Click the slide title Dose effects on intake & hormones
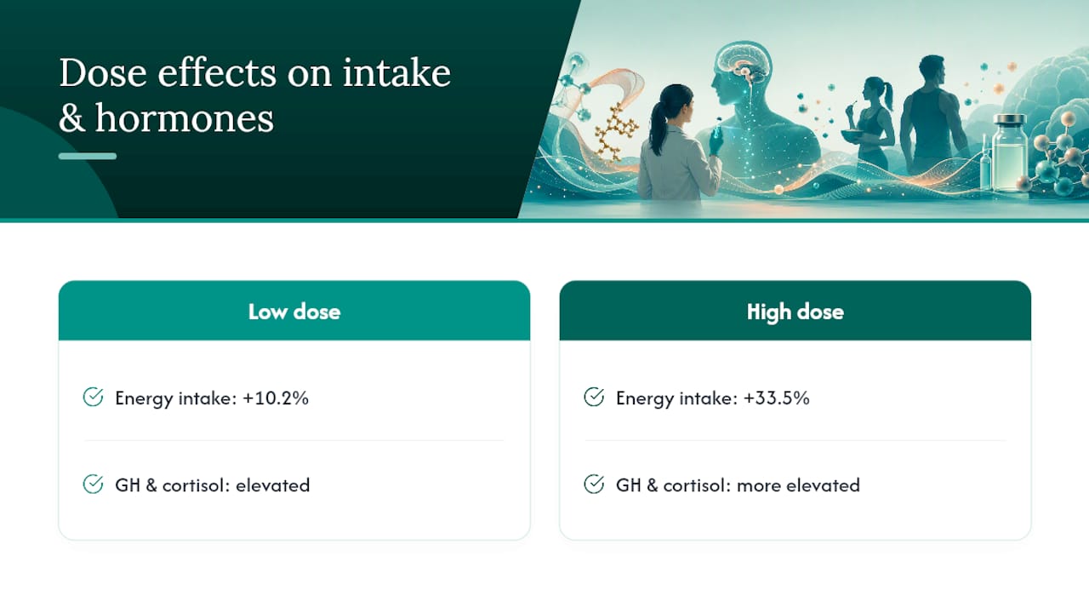This screenshot has width=1089, height=613. point(254,95)
